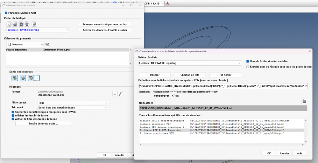Select Fichier ASCII caractéristiques row in list

coord(162,121)
